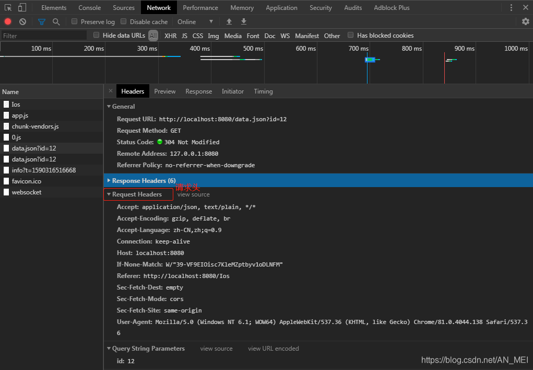Image resolution: width=533 pixels, height=370 pixels.
Task: Select the app.js request row
Action: tap(52, 115)
